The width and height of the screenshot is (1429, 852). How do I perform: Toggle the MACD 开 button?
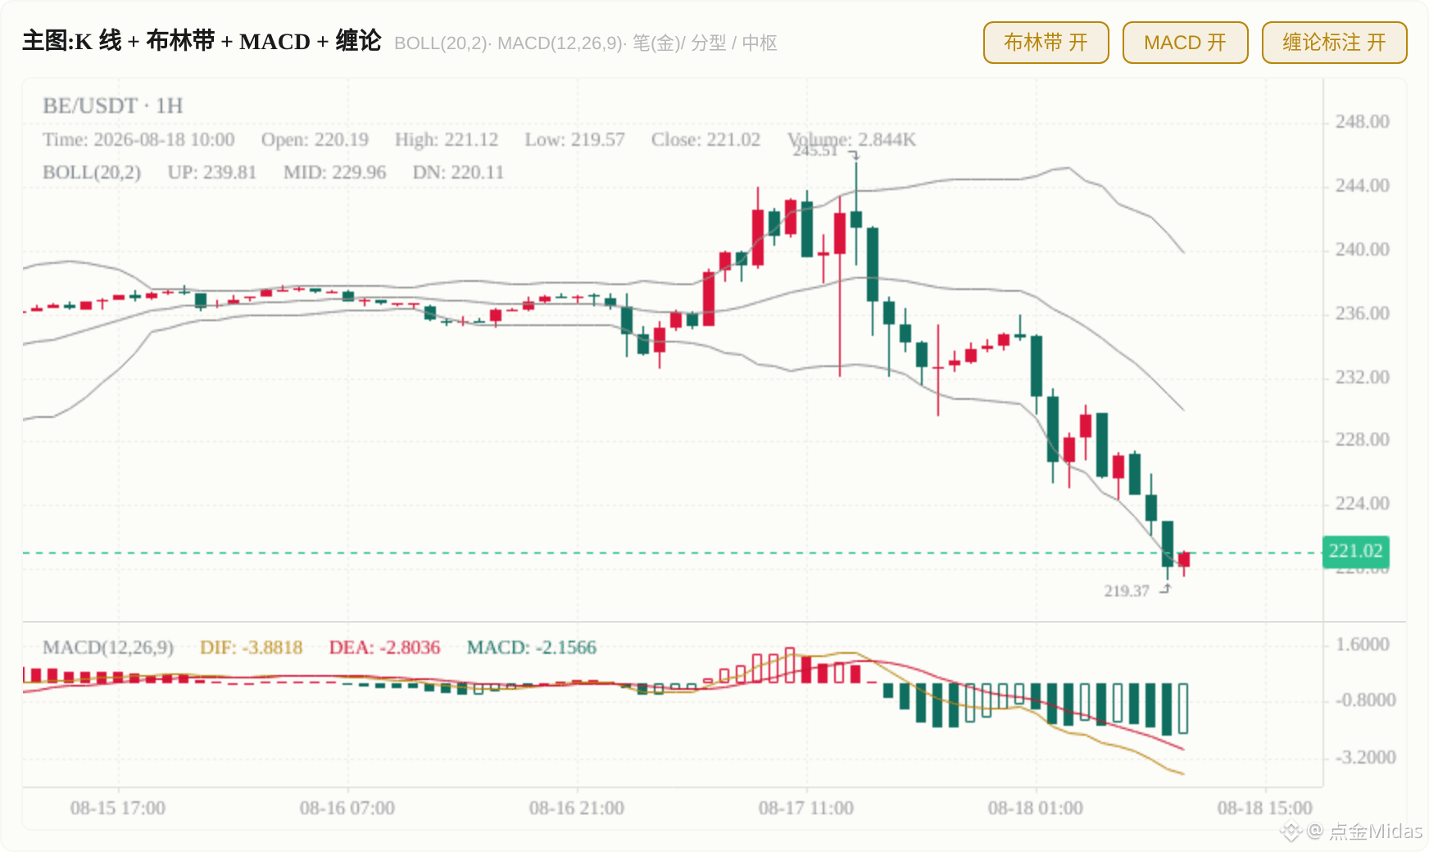pyautogui.click(x=1186, y=43)
